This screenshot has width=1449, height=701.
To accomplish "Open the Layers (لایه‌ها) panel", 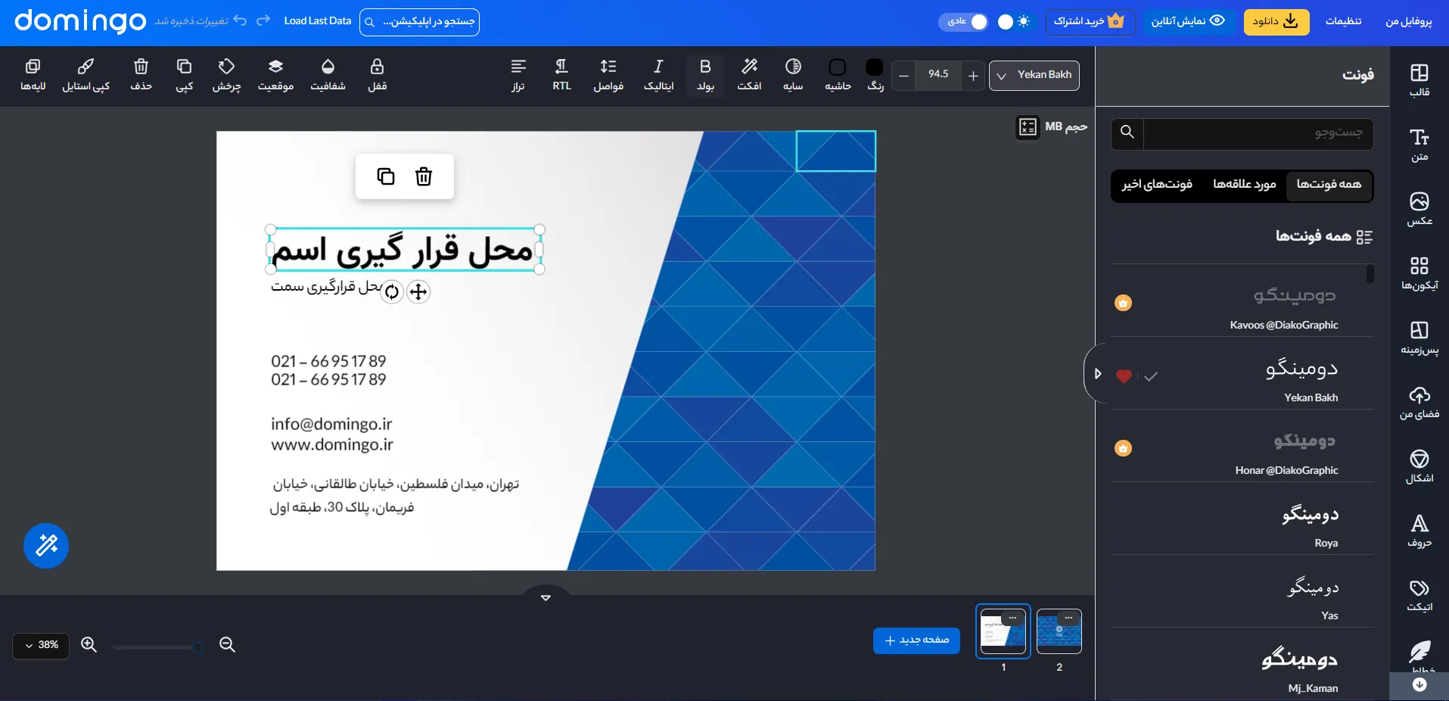I will click(33, 75).
